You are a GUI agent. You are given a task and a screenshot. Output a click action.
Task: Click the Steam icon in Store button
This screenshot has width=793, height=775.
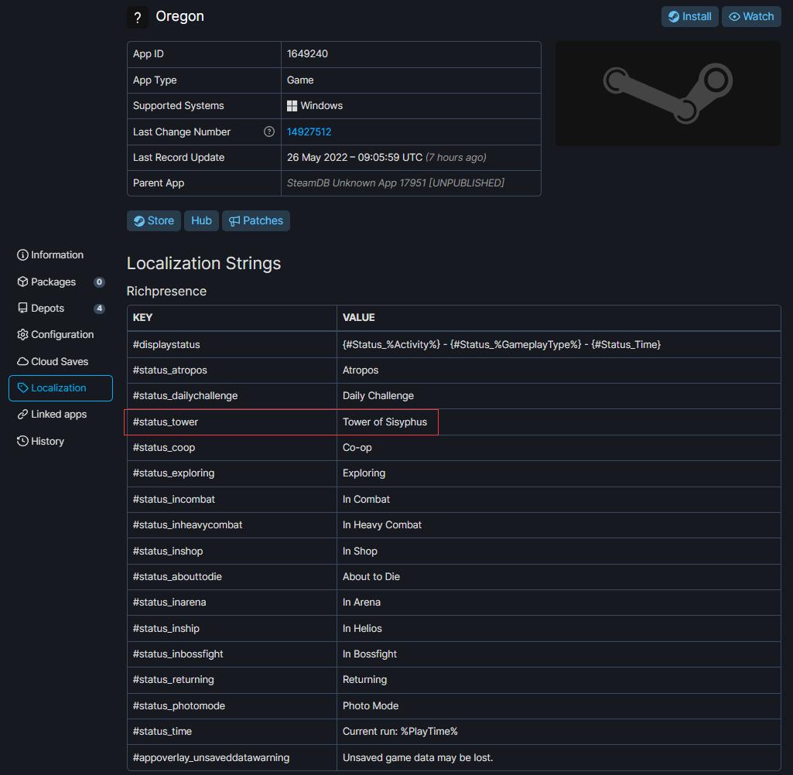(139, 221)
